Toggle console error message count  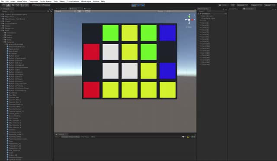193,137
